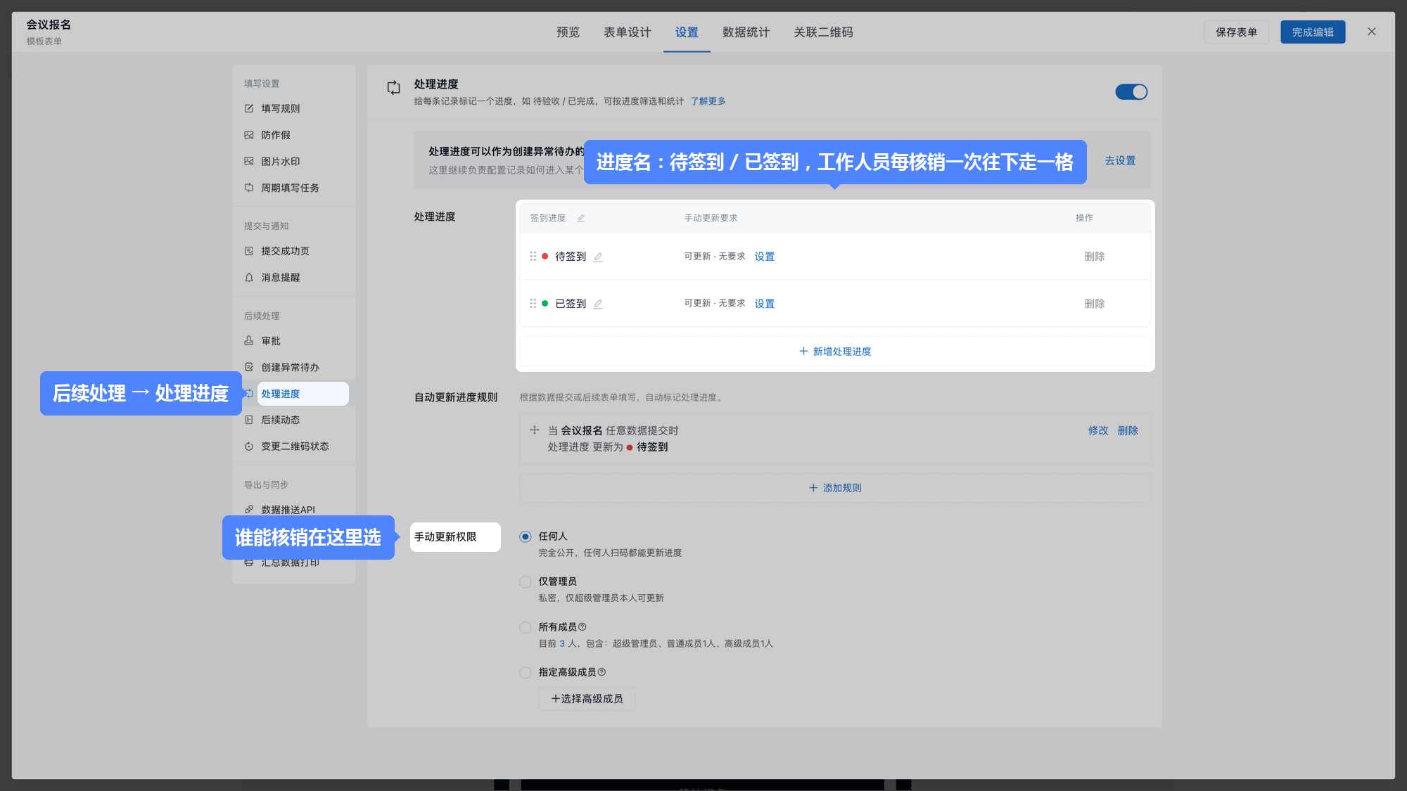Click 新增处理进度 to add a stage
The image size is (1407, 791).
[x=835, y=352]
